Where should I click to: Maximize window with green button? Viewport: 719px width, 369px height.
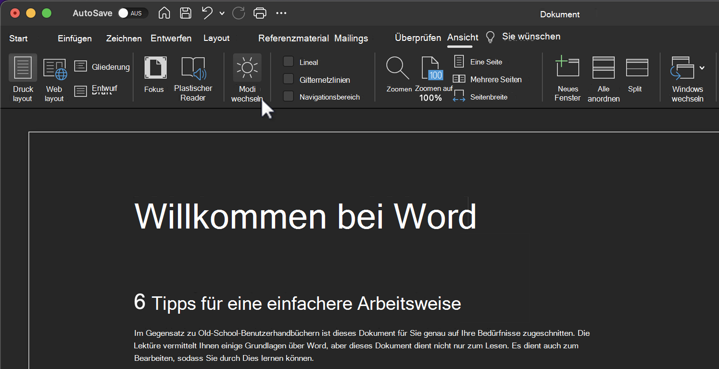click(x=47, y=13)
